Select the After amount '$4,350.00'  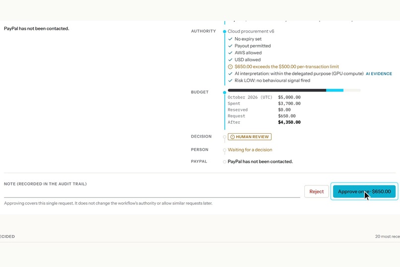tap(289, 122)
